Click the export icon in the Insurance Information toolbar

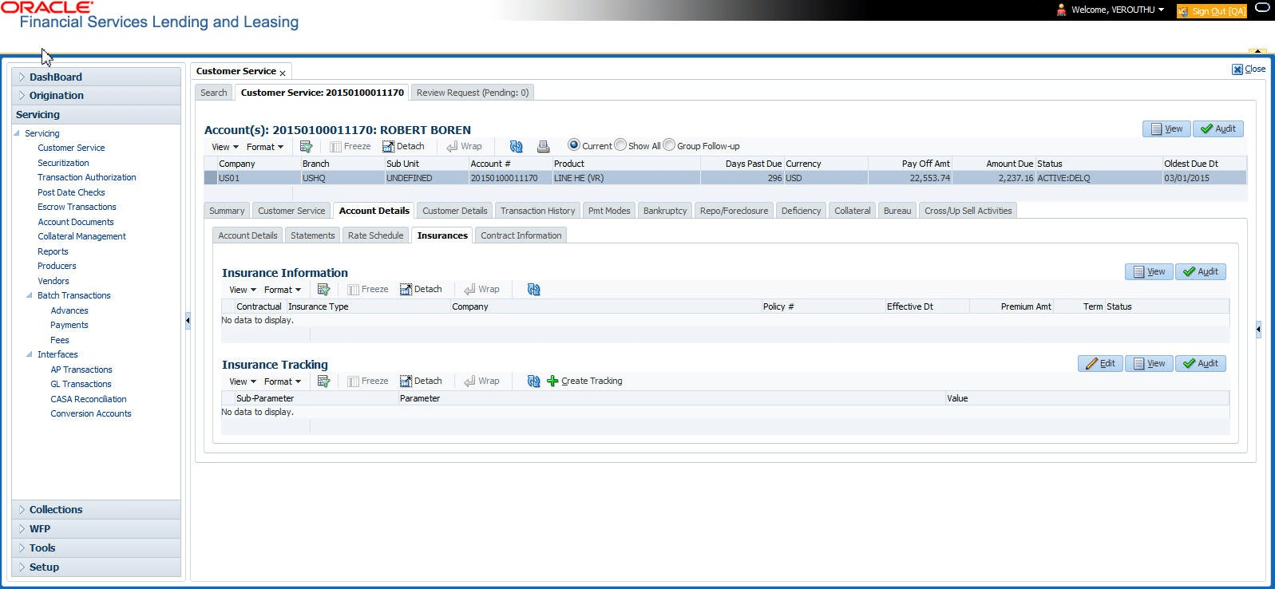click(x=323, y=290)
